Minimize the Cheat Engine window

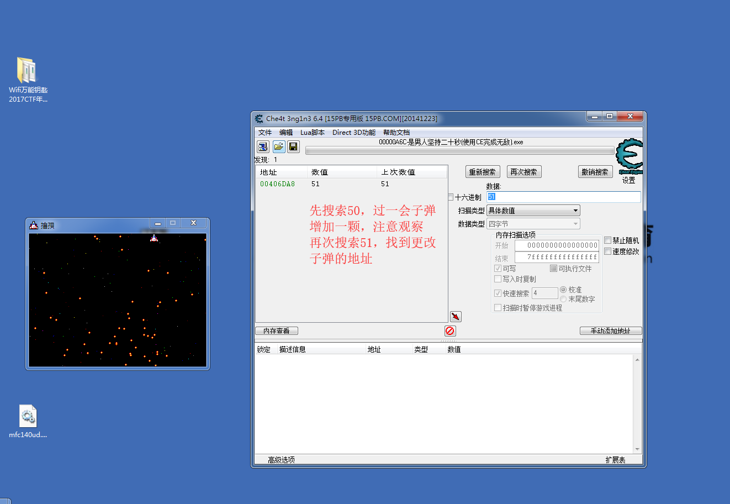pos(594,117)
